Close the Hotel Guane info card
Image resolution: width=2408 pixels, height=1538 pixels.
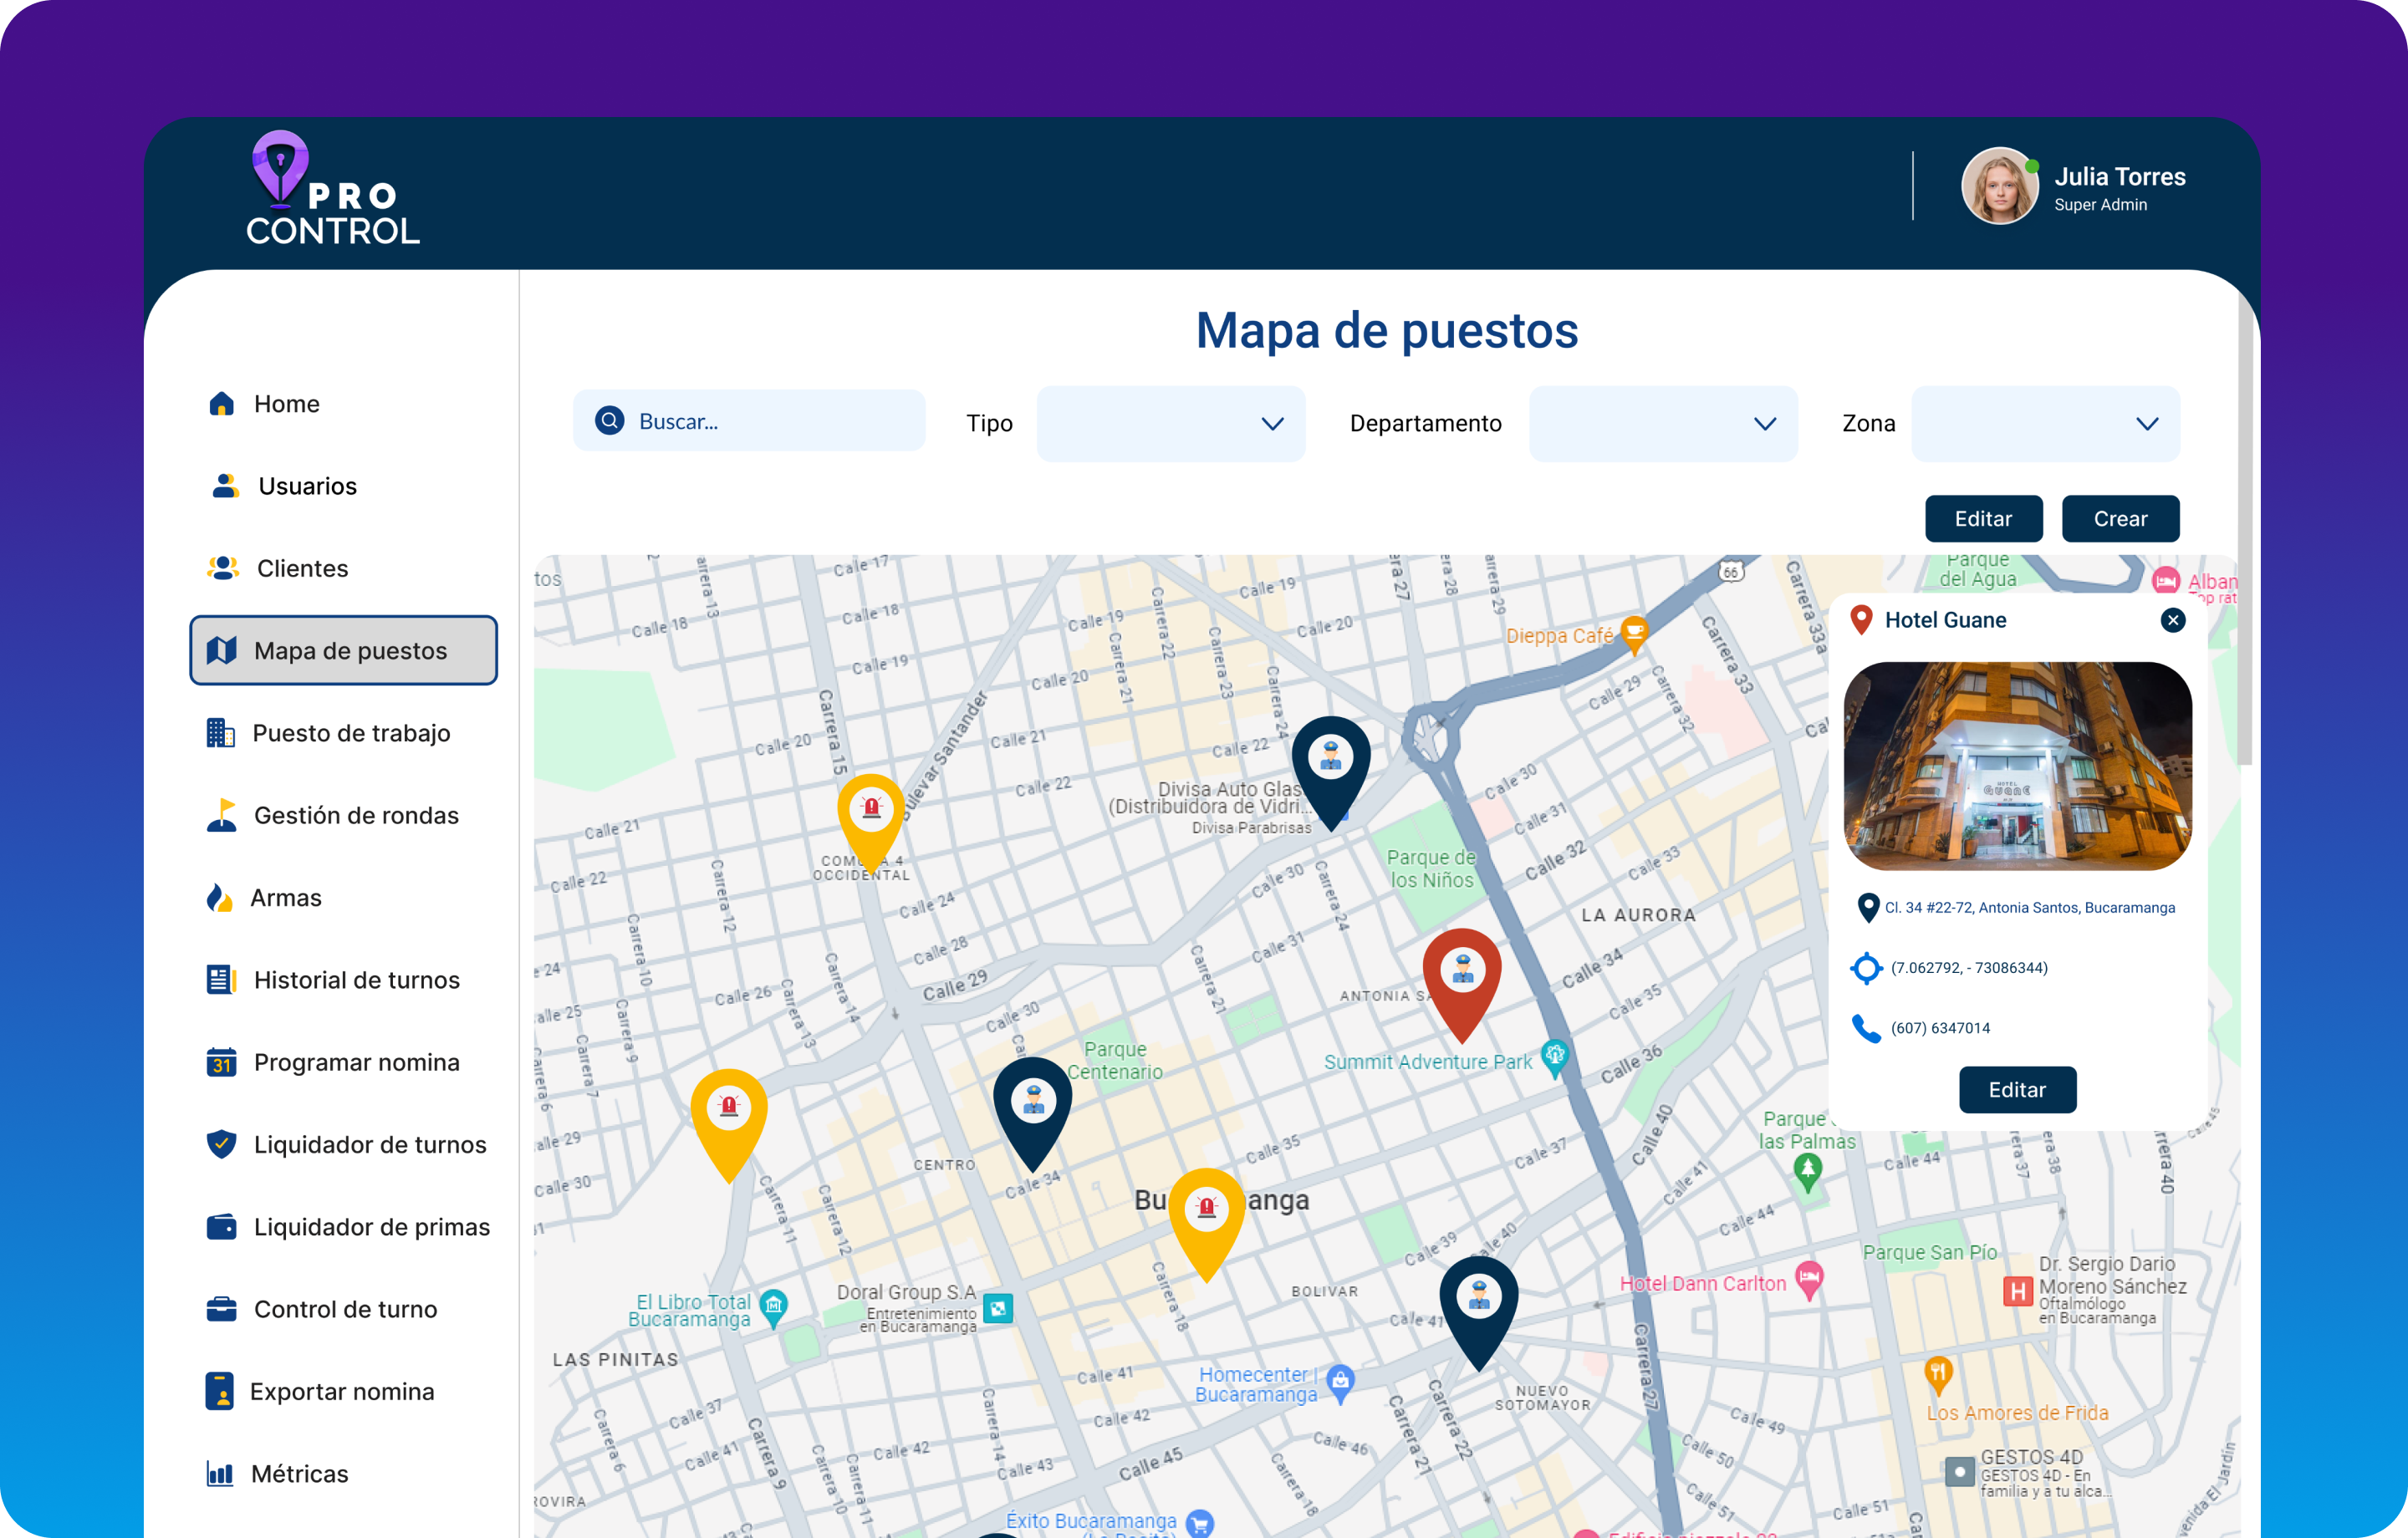2172,620
